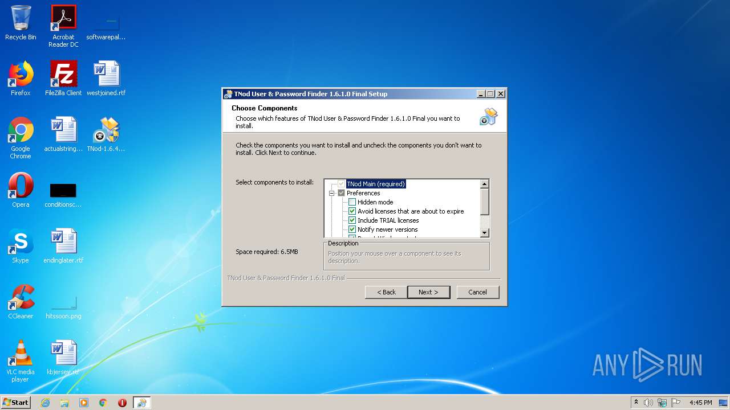
Task: Open the FileZilla Client shortcut
Action: coord(63,79)
